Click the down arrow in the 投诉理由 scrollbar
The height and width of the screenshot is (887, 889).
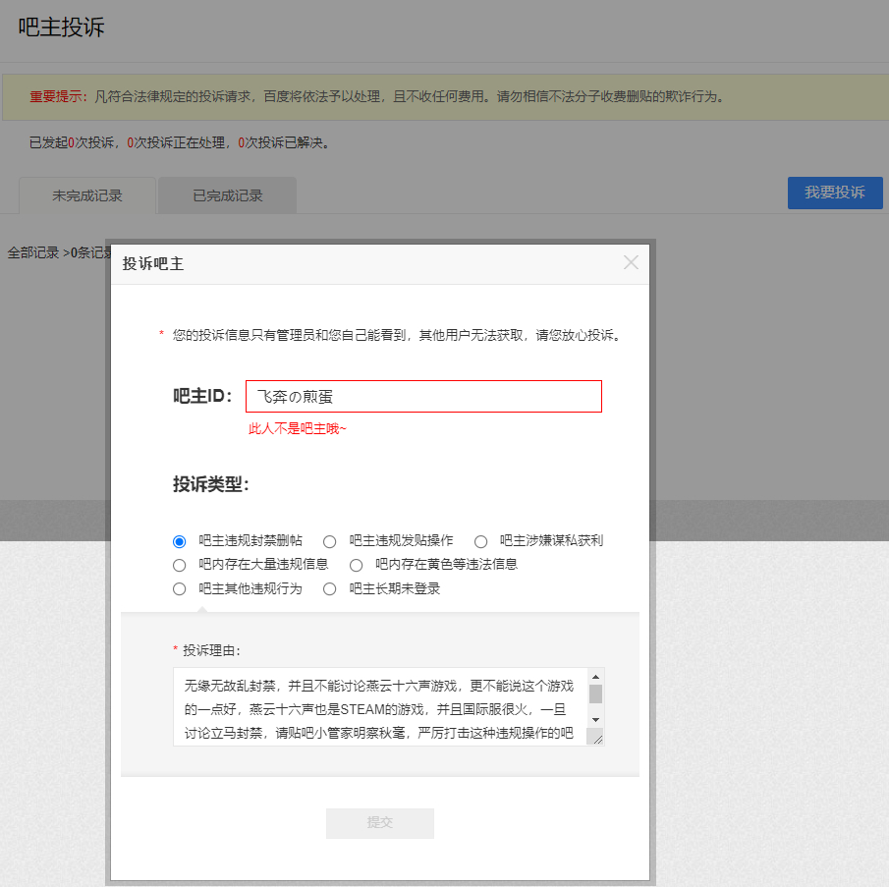pos(594,720)
